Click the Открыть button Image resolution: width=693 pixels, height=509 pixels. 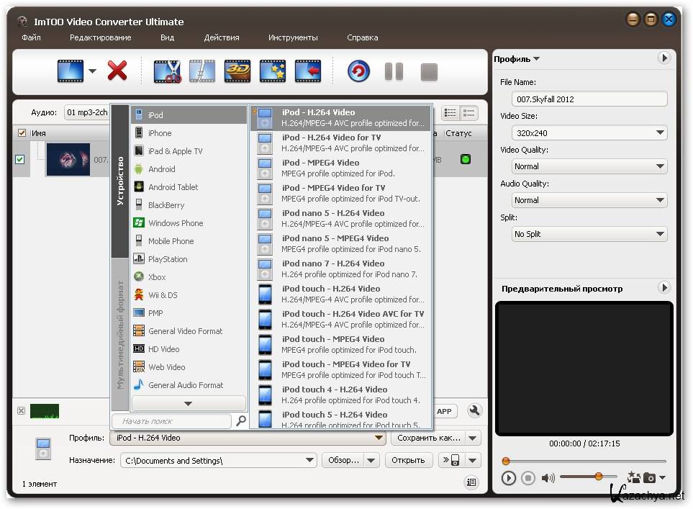pyautogui.click(x=409, y=460)
